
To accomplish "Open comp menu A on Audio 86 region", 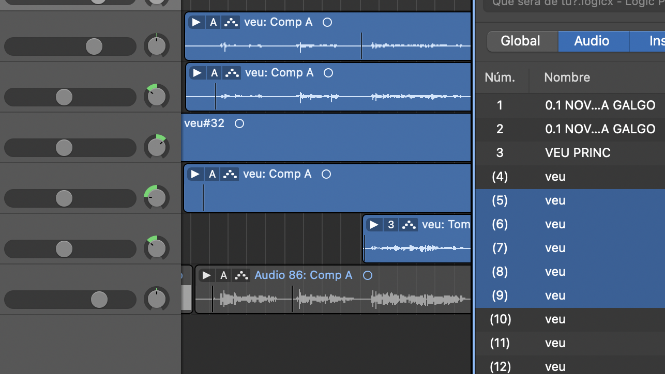I will tap(223, 275).
